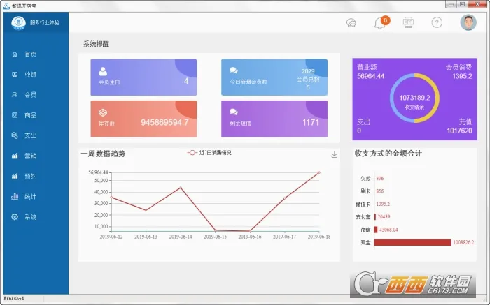Open the notification bell icon

tap(379, 23)
